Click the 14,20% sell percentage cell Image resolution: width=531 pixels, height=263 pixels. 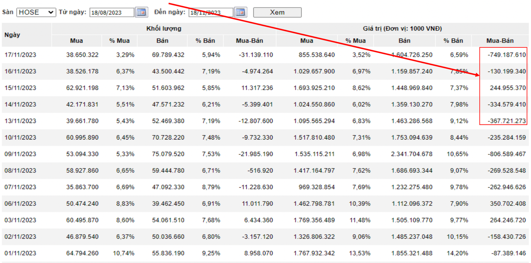[457, 253]
